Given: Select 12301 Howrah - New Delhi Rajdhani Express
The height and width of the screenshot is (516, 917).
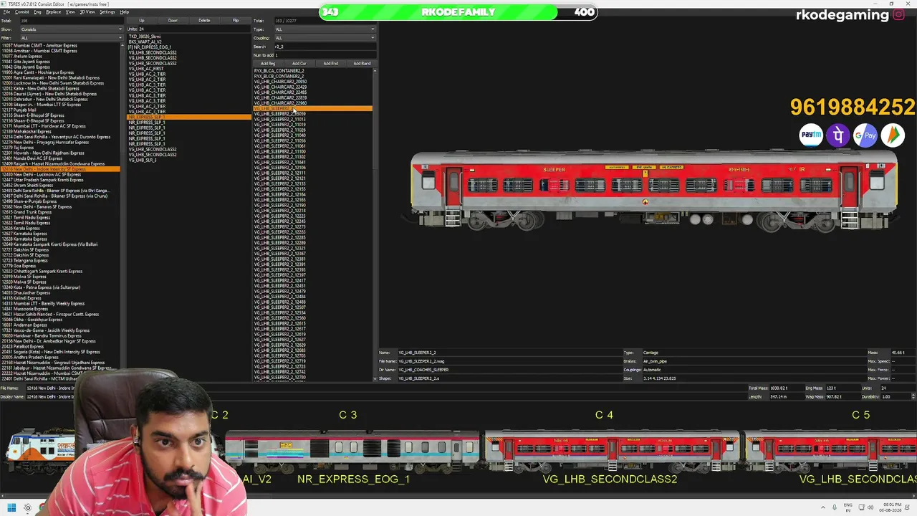Looking at the screenshot, I should click(x=43, y=153).
